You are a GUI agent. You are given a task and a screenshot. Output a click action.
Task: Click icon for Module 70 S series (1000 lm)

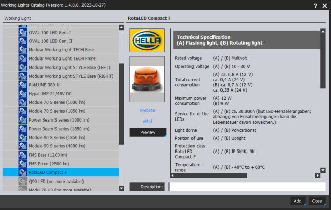click(x=23, y=102)
